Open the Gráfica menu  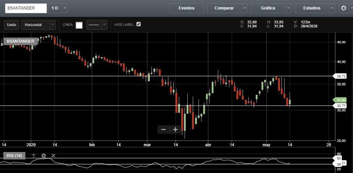(268, 8)
